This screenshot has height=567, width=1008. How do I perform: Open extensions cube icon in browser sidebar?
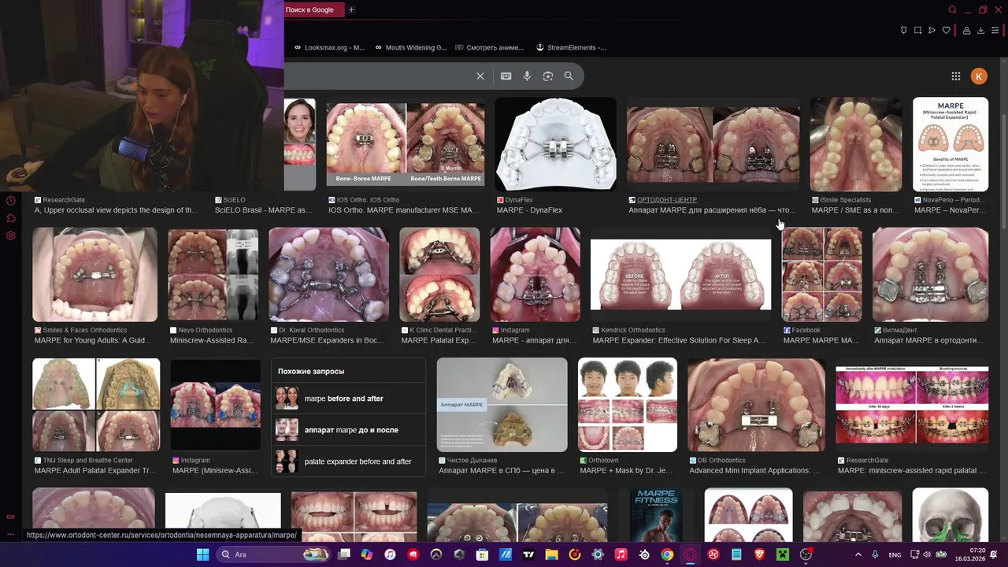[x=11, y=218]
